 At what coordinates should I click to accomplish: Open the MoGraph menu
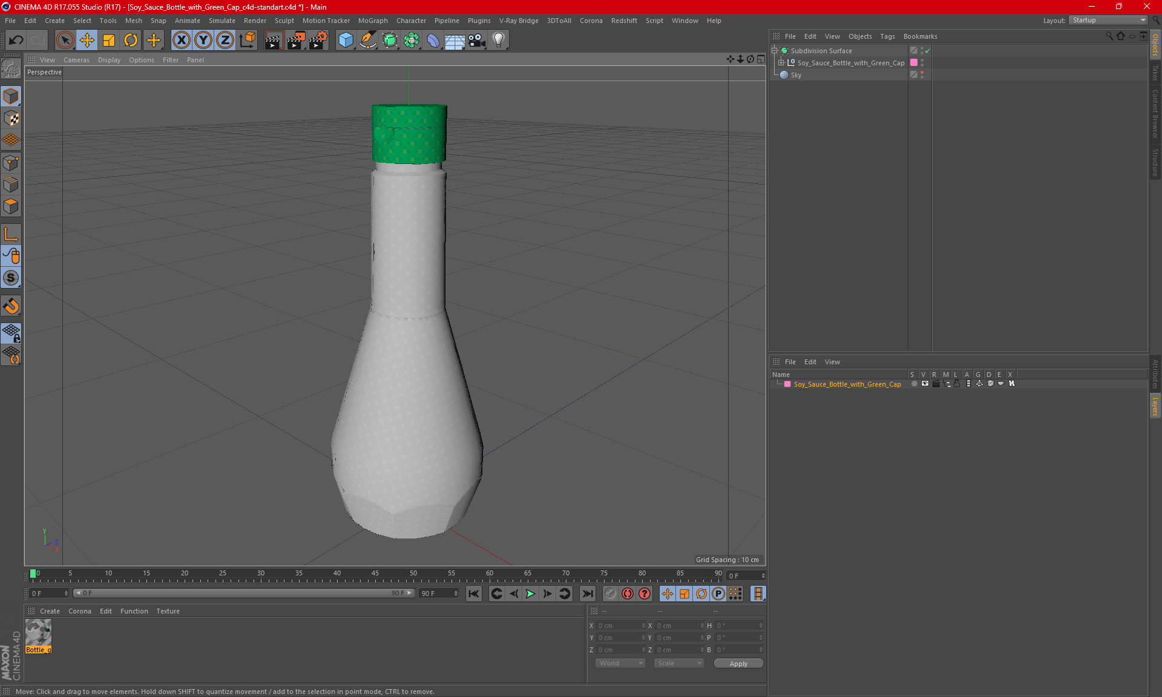pos(373,21)
